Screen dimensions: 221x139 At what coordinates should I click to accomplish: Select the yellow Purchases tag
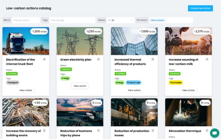pos(176,82)
